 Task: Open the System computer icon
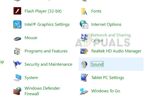pyautogui.click(x=17, y=78)
